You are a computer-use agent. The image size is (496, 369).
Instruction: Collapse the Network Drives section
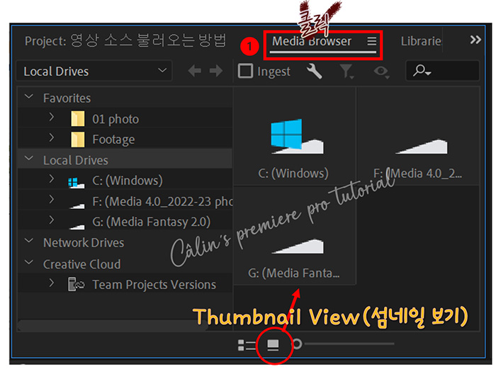click(x=29, y=241)
